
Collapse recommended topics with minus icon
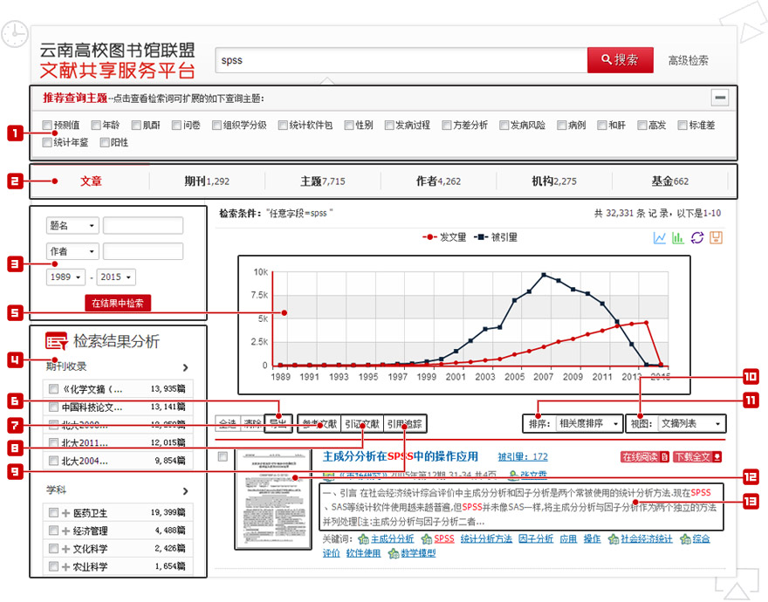(720, 98)
